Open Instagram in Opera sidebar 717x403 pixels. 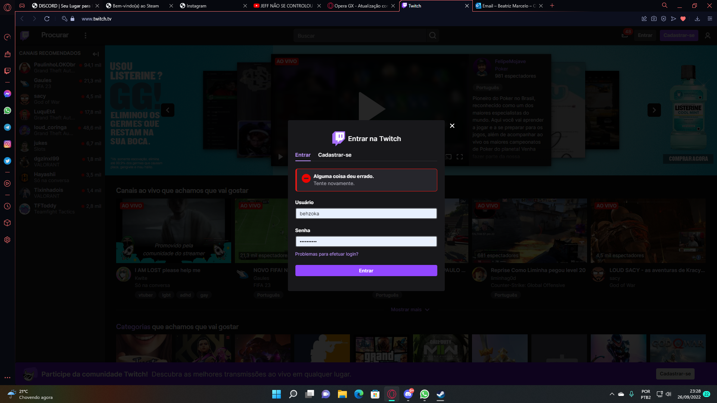(x=7, y=144)
